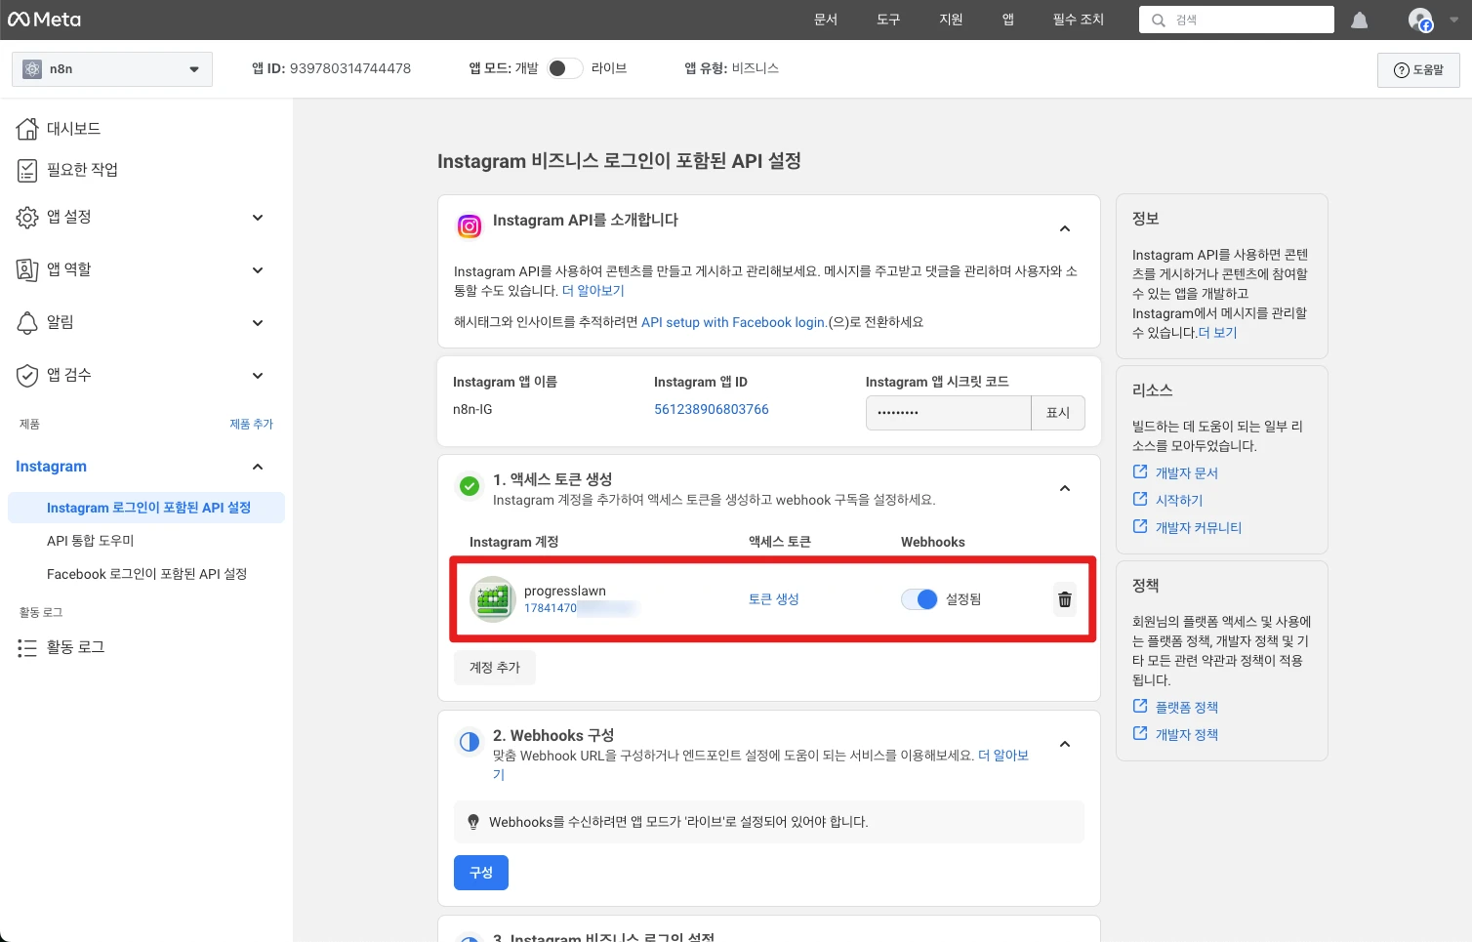Screen dimensions: 1472x942
Task: Open the n8n app selector dropdown
Action: pyautogui.click(x=112, y=69)
